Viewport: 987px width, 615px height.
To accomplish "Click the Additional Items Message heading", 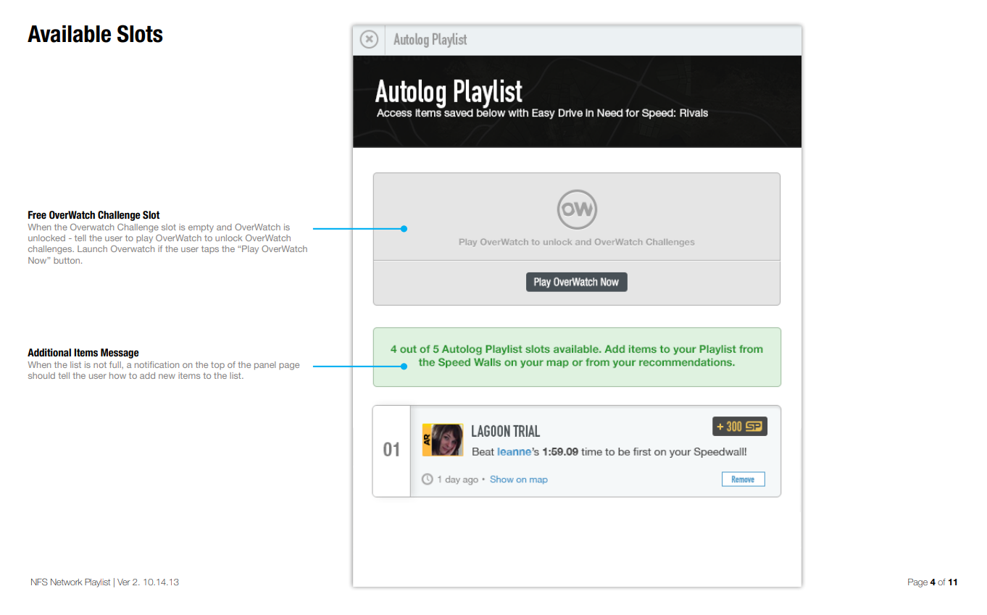I will [83, 353].
